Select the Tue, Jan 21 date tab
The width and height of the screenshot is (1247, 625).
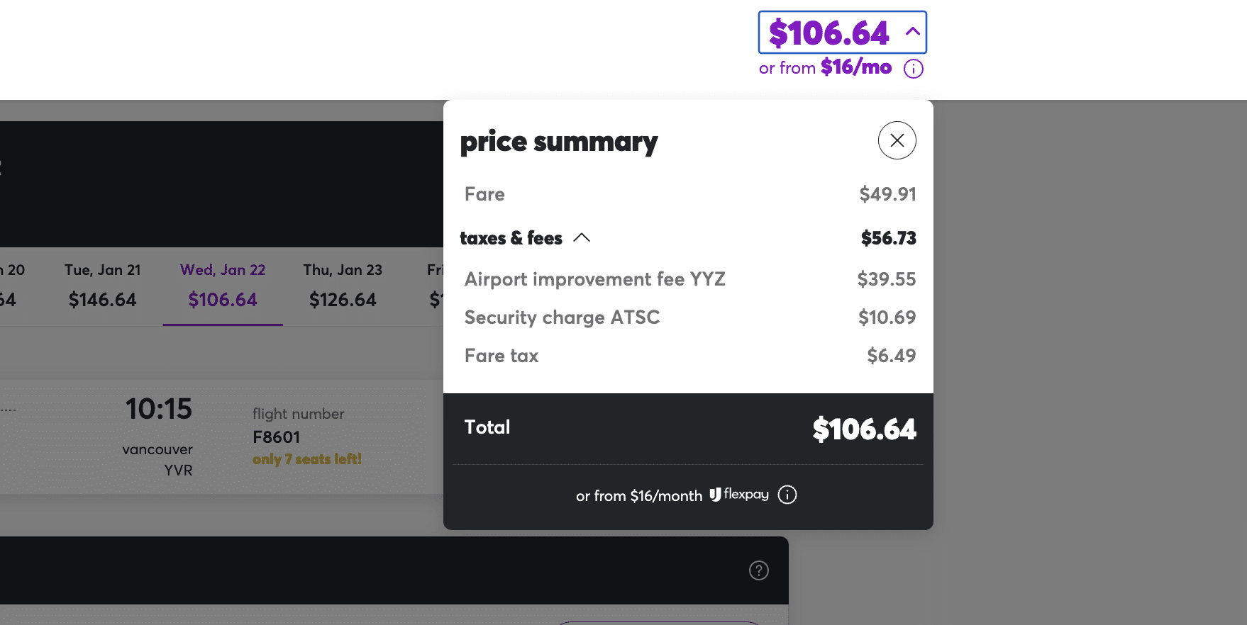103,286
